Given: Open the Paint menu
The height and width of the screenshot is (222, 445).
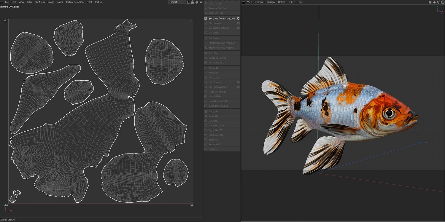Looking at the screenshot, I should [x=89, y=2].
